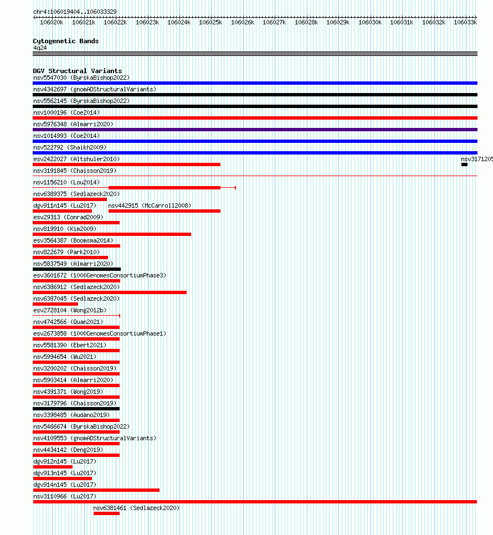
Task: Click the Cytogenetic Bands track title
Action: pos(66,41)
